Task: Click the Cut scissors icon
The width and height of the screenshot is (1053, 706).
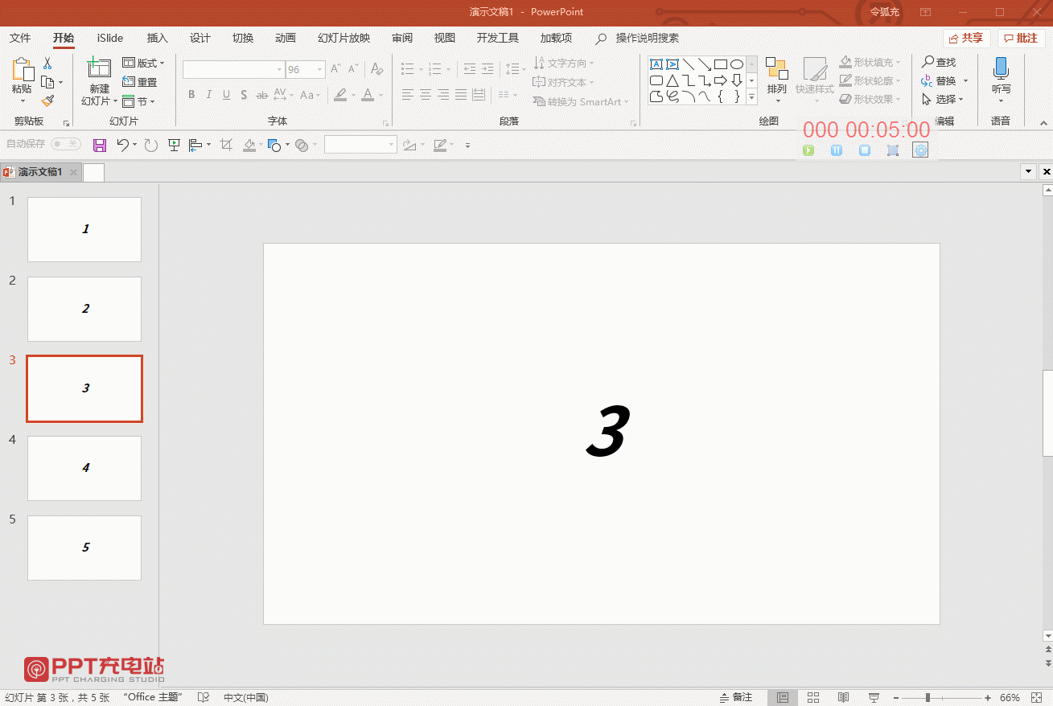Action: pos(47,63)
